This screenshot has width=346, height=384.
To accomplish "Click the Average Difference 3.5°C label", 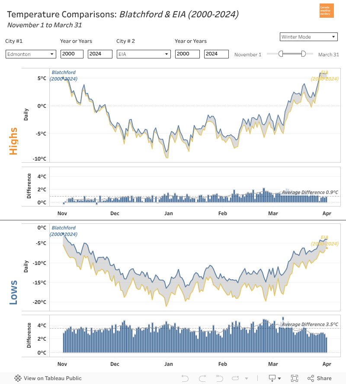I will click(x=310, y=324).
